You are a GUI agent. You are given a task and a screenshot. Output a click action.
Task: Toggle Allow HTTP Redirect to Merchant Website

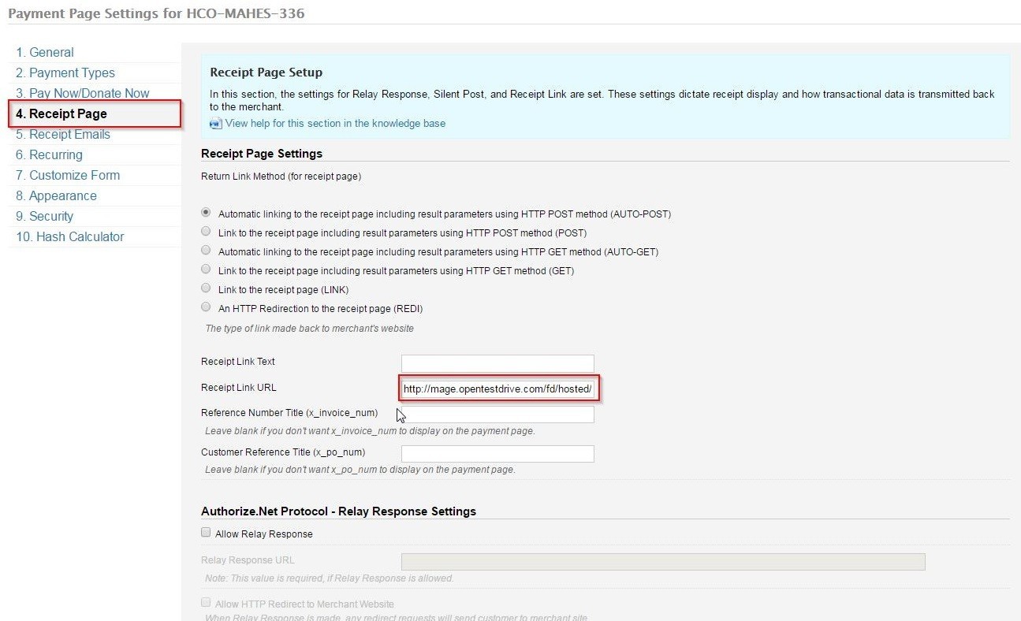pos(206,602)
